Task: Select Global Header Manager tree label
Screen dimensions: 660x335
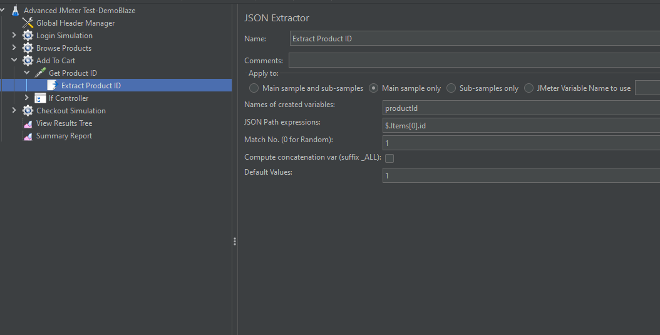Action: point(75,23)
